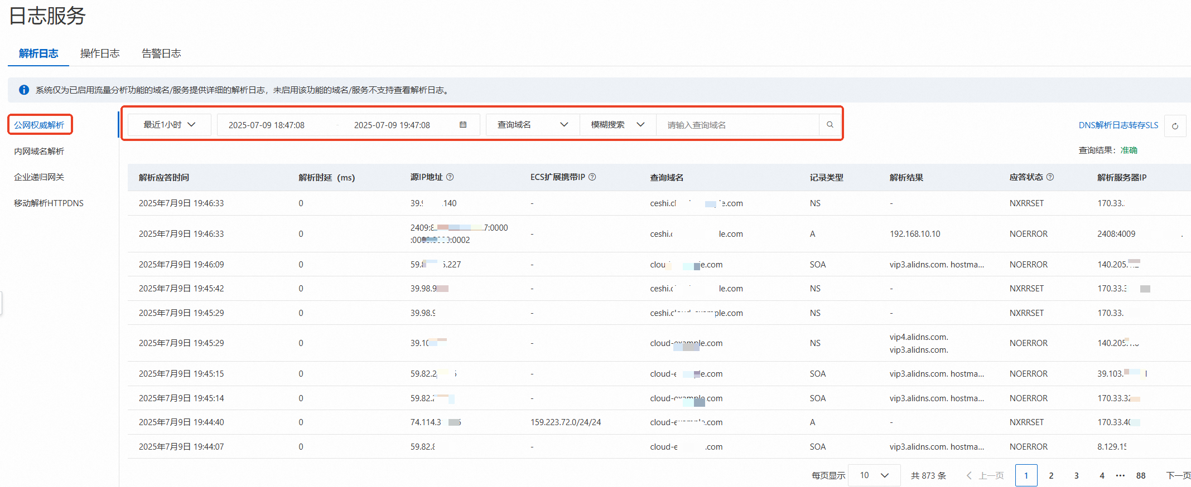Screen dimensions: 1191x487
Task: Open the 最近1小时 time range dropdown
Action: pyautogui.click(x=170, y=125)
